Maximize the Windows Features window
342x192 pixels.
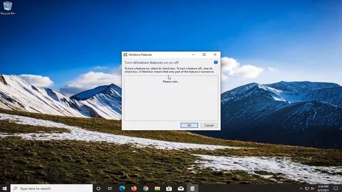[x=204, y=54]
